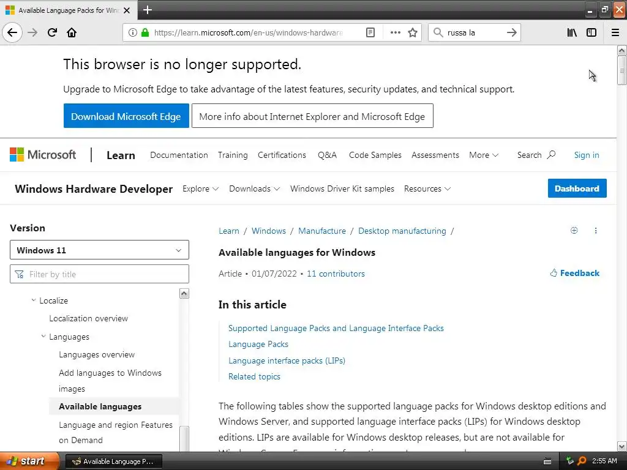Go back with the browser back arrow
Image resolution: width=627 pixels, height=470 pixels.
(12, 32)
